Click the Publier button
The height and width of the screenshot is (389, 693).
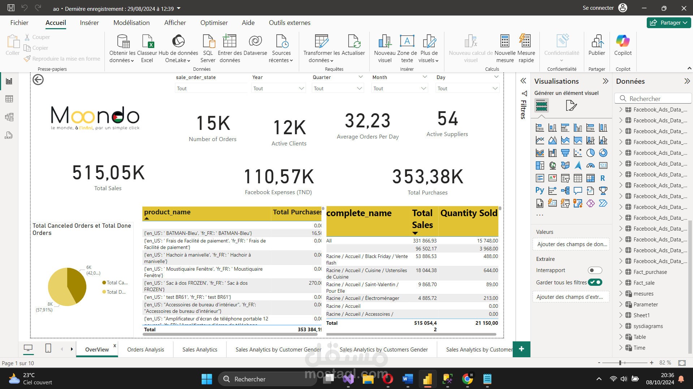(597, 45)
